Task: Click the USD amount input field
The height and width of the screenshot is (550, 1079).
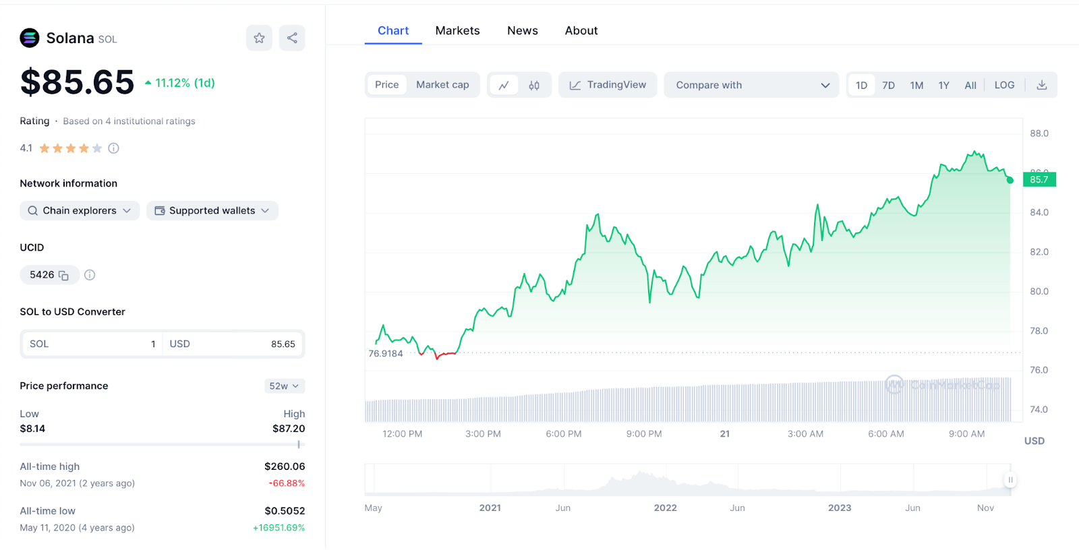Action: [x=233, y=344]
